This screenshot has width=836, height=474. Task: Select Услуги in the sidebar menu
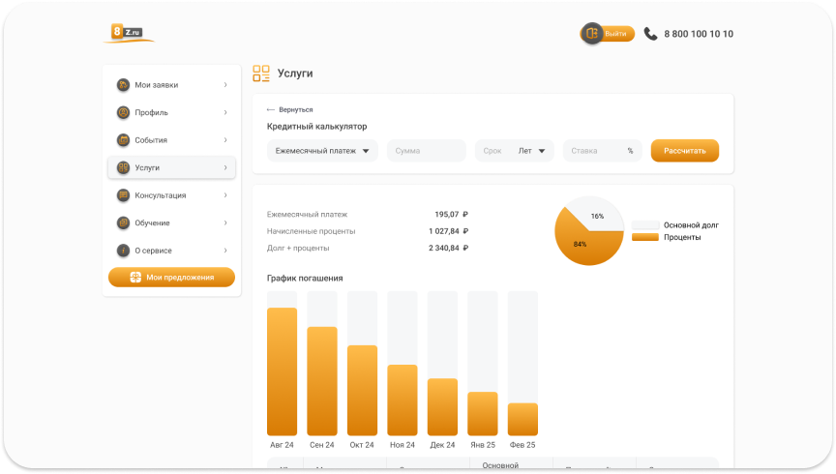pos(171,167)
